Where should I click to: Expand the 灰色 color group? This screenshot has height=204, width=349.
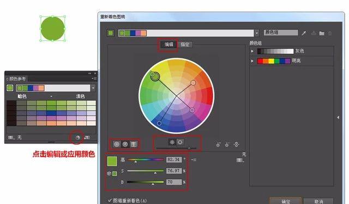(252, 51)
